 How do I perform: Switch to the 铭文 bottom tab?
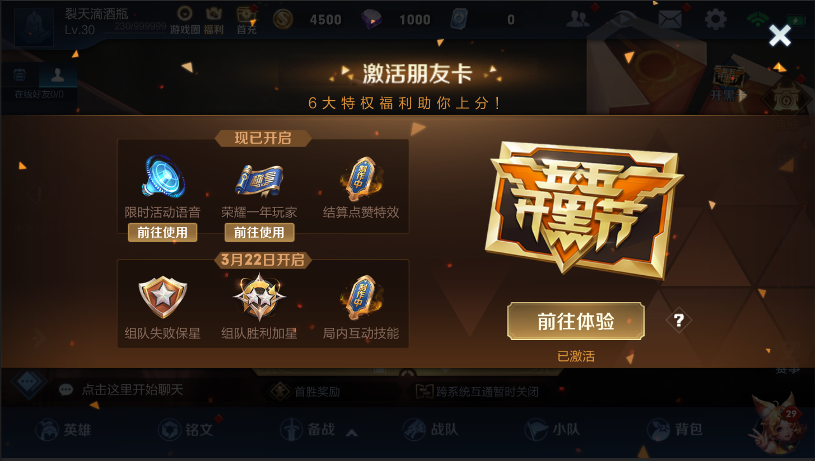185,430
